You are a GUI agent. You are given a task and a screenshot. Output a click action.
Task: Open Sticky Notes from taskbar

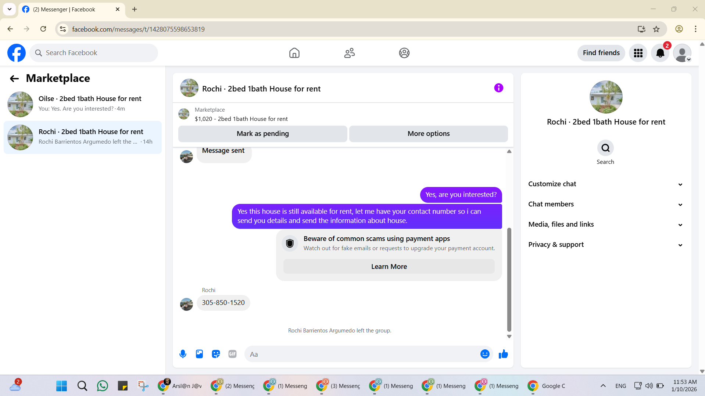pos(123,386)
